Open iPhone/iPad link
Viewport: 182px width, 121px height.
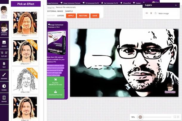(126, 3)
